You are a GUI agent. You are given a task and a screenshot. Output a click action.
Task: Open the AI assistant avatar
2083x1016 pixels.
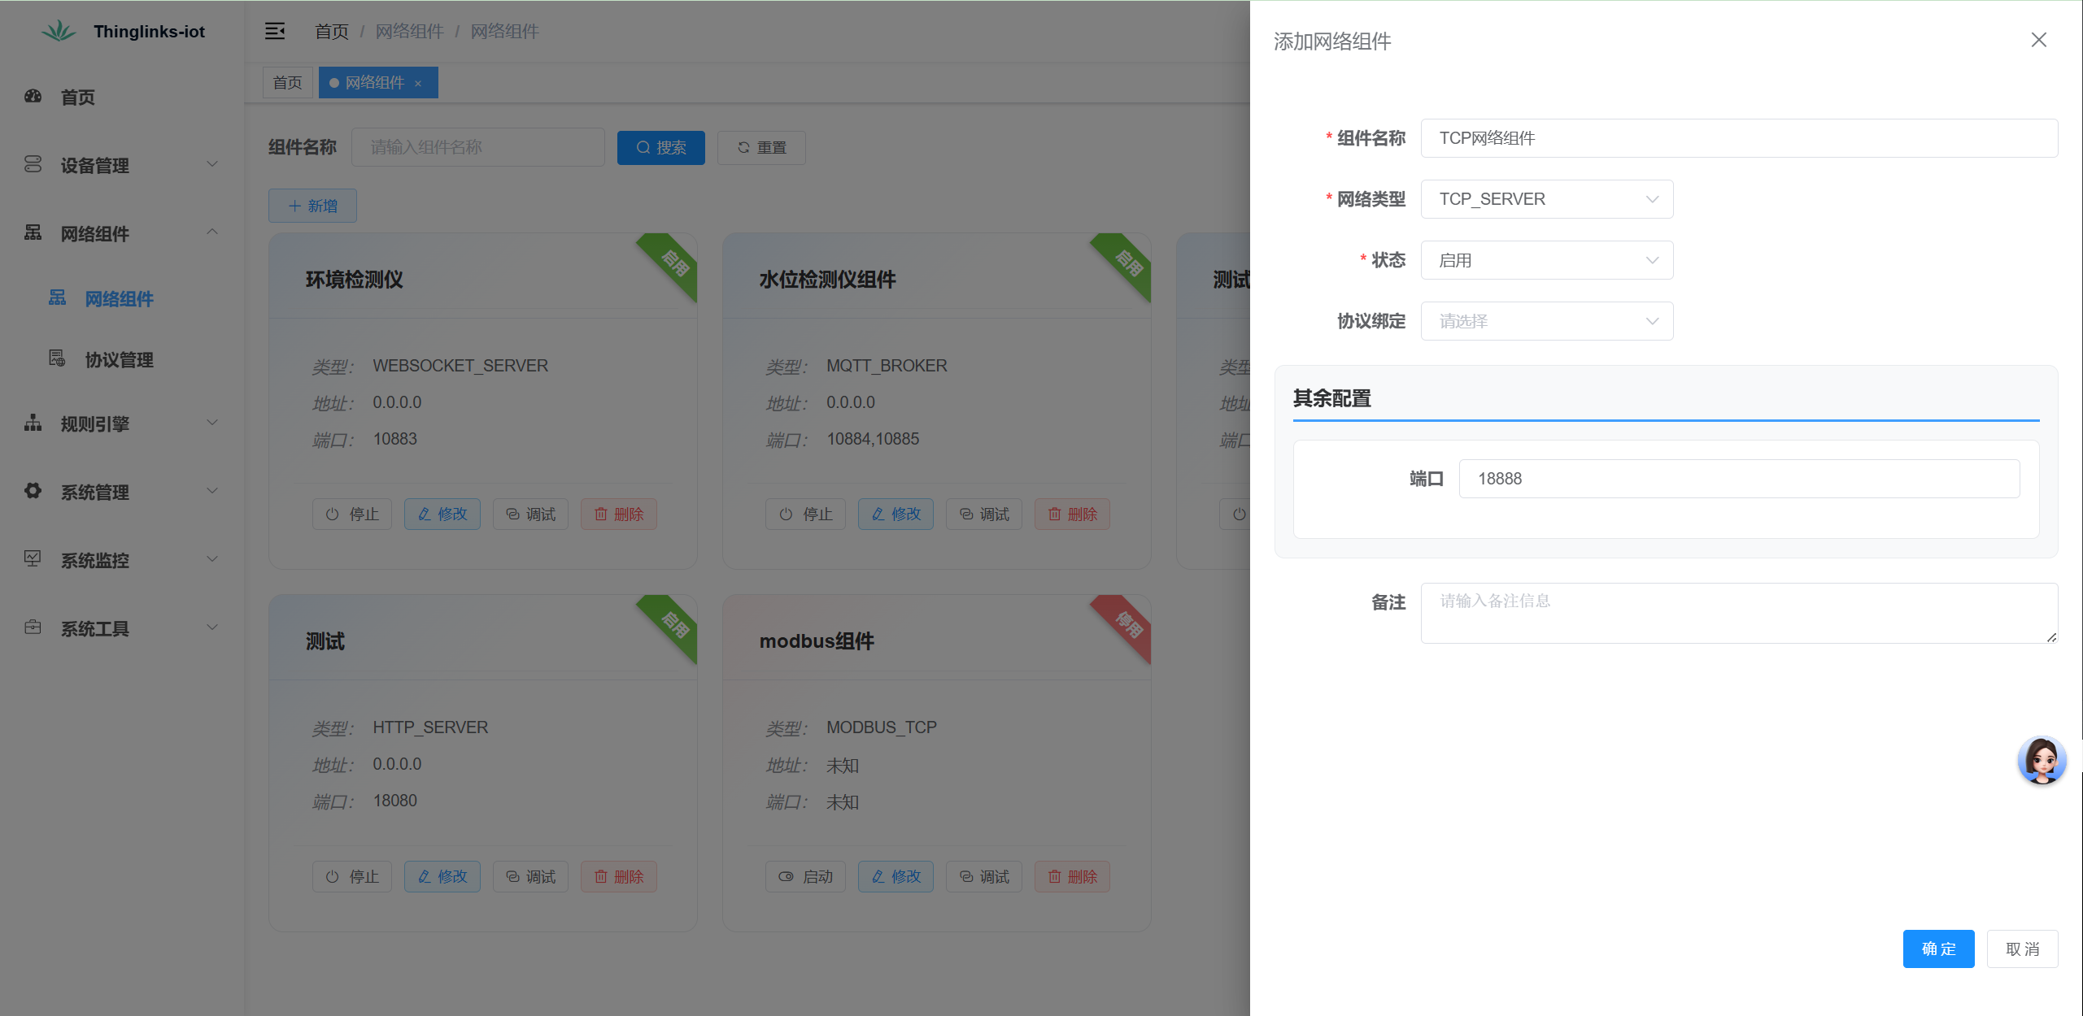coord(2042,761)
